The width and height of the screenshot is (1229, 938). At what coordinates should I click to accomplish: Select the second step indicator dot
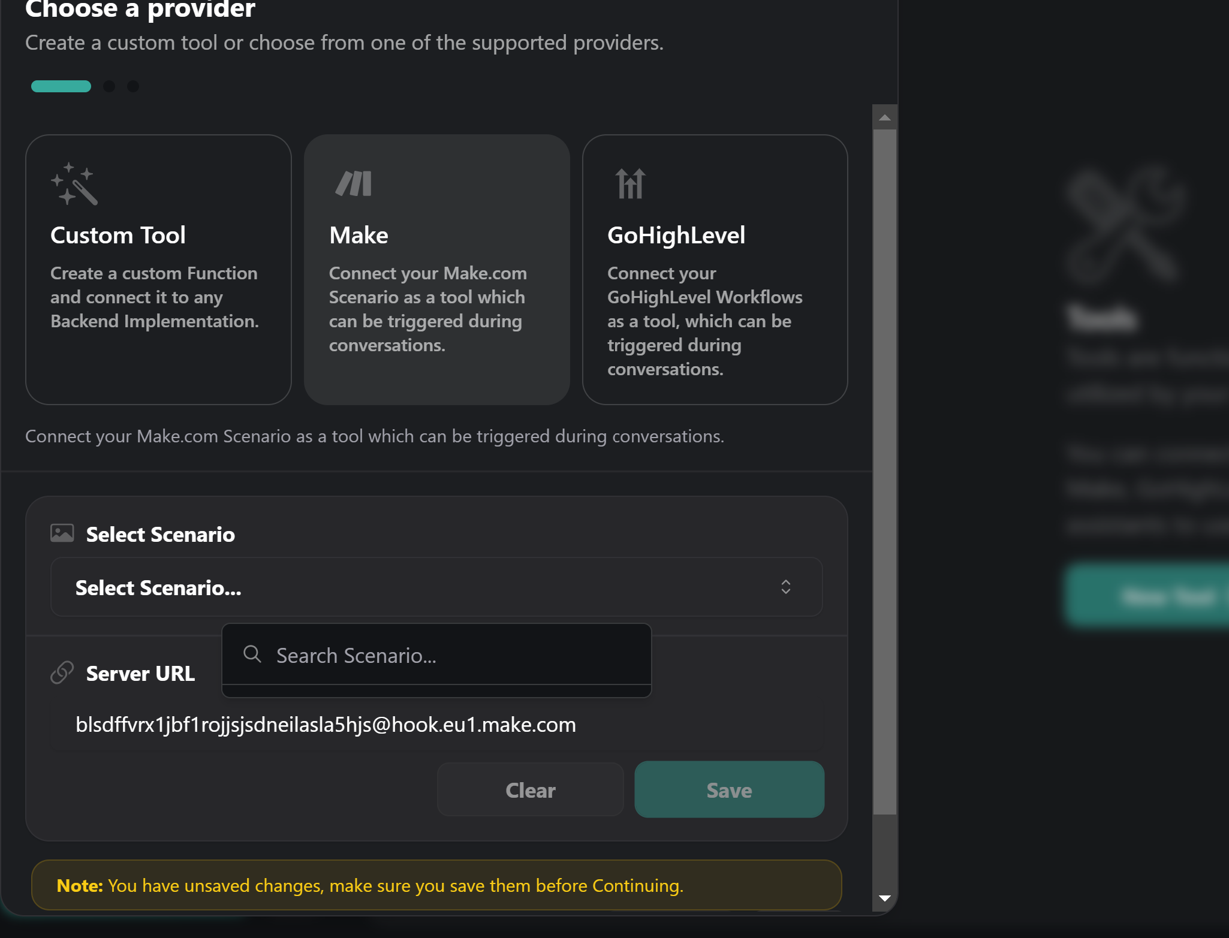[x=110, y=86]
